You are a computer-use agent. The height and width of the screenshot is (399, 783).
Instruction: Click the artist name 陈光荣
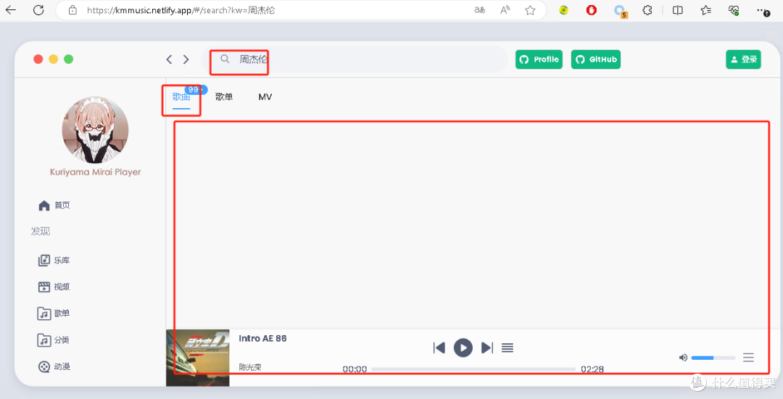pos(250,368)
